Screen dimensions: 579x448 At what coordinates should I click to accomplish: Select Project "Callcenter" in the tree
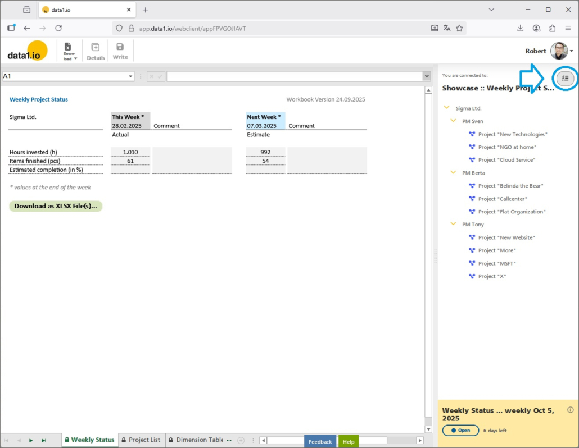[503, 199]
